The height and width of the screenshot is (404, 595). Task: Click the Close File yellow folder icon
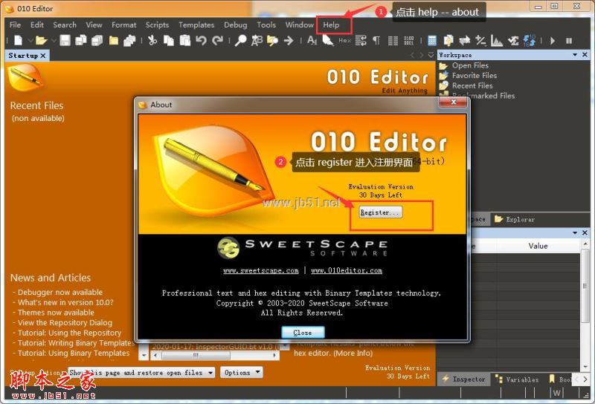[x=114, y=40]
